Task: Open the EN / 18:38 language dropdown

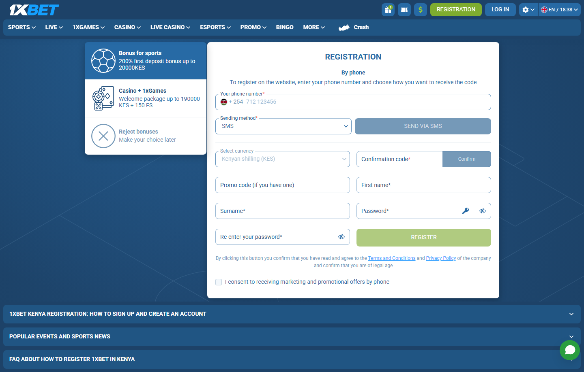Action: pyautogui.click(x=560, y=10)
